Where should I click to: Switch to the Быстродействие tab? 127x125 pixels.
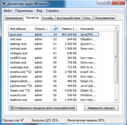pyautogui.click(x=68, y=18)
